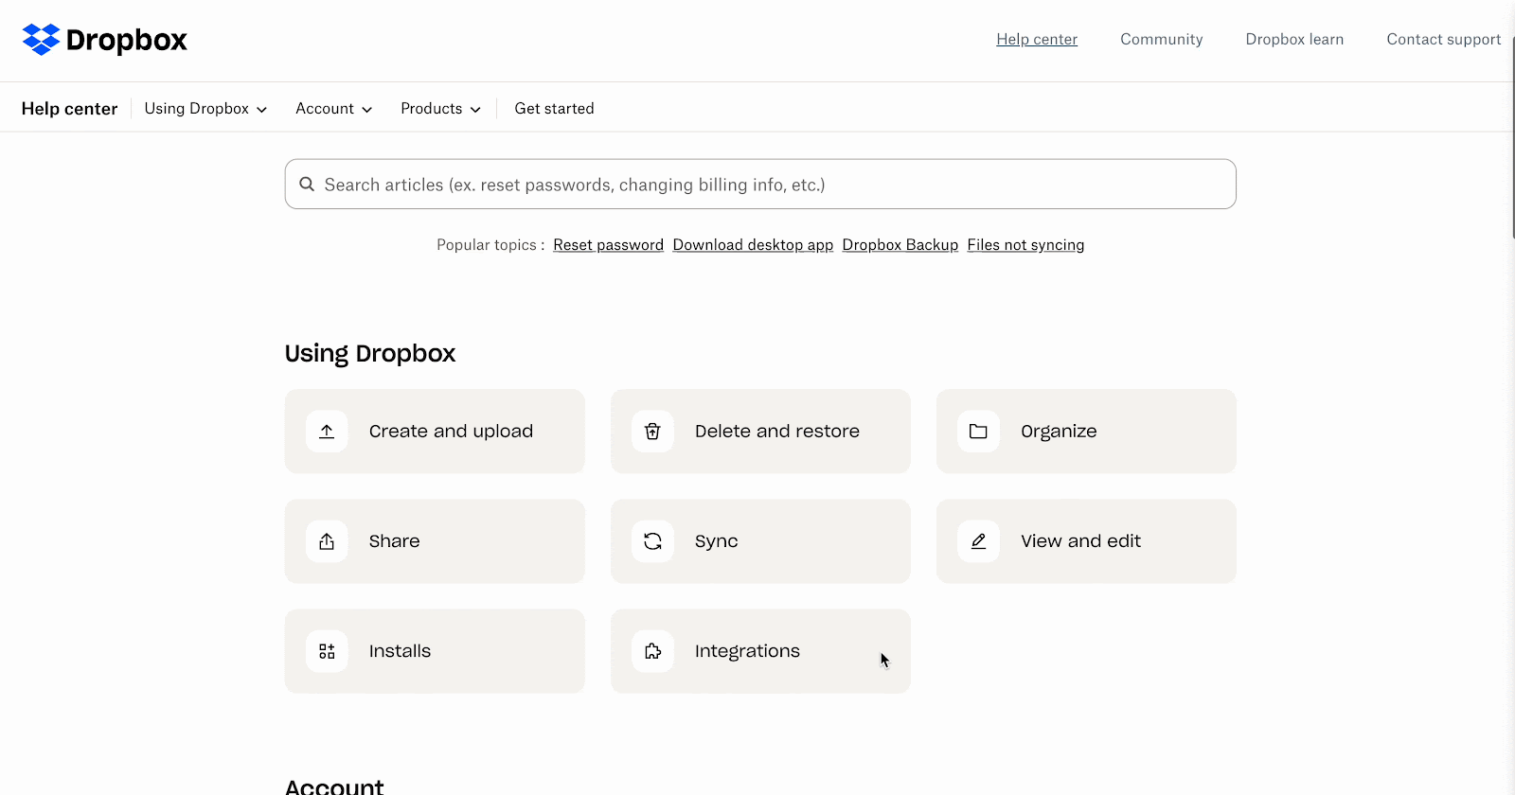Screen dimensions: 1515x795
Task: Open Contact support
Action: (x=1444, y=40)
